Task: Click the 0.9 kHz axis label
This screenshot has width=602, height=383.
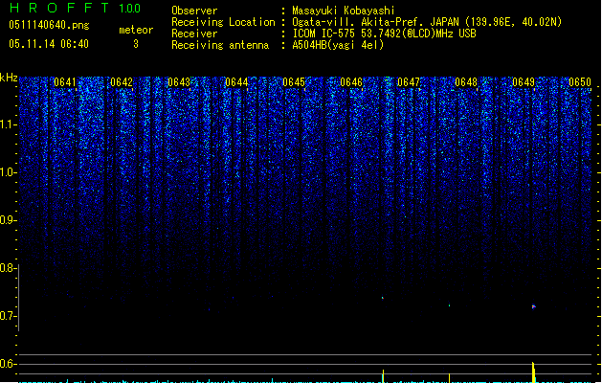Action: 8,220
